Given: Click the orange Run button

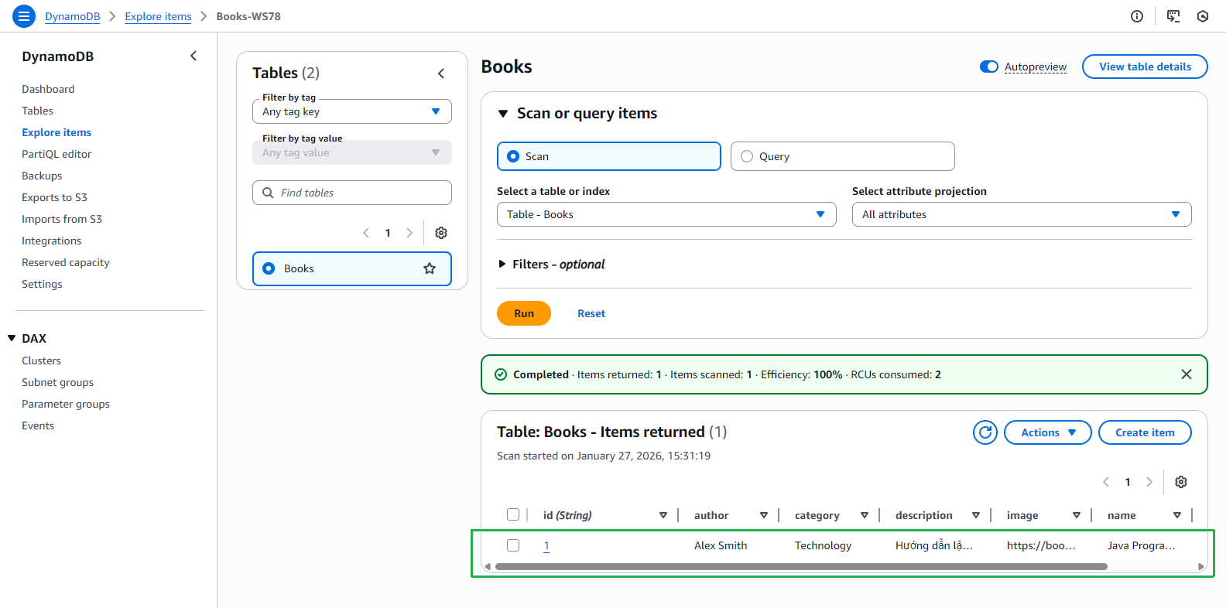Looking at the screenshot, I should 524,313.
